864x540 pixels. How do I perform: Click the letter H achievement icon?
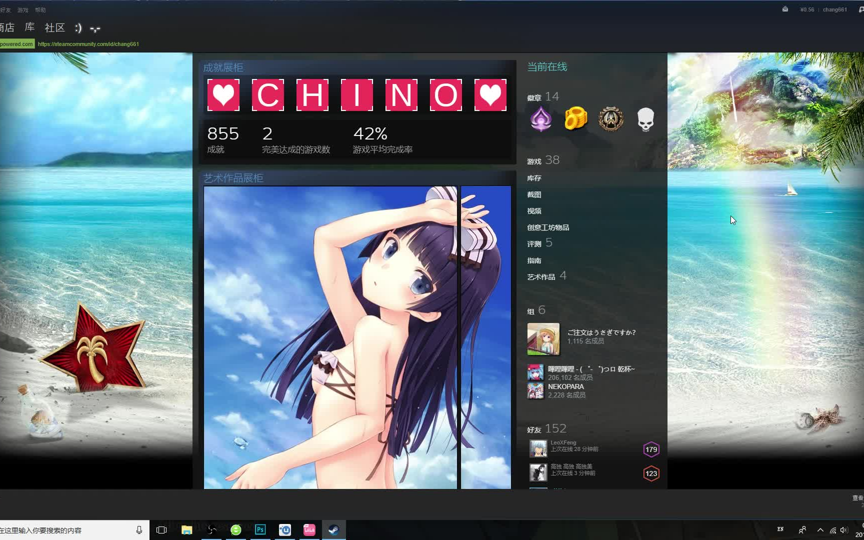point(312,95)
